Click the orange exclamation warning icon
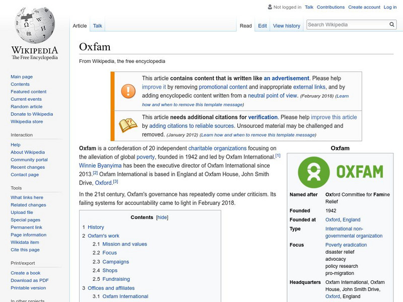The image size is (403, 302). click(128, 91)
